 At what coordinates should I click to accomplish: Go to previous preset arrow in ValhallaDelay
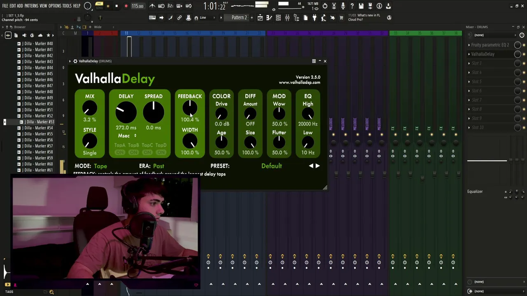tap(311, 166)
